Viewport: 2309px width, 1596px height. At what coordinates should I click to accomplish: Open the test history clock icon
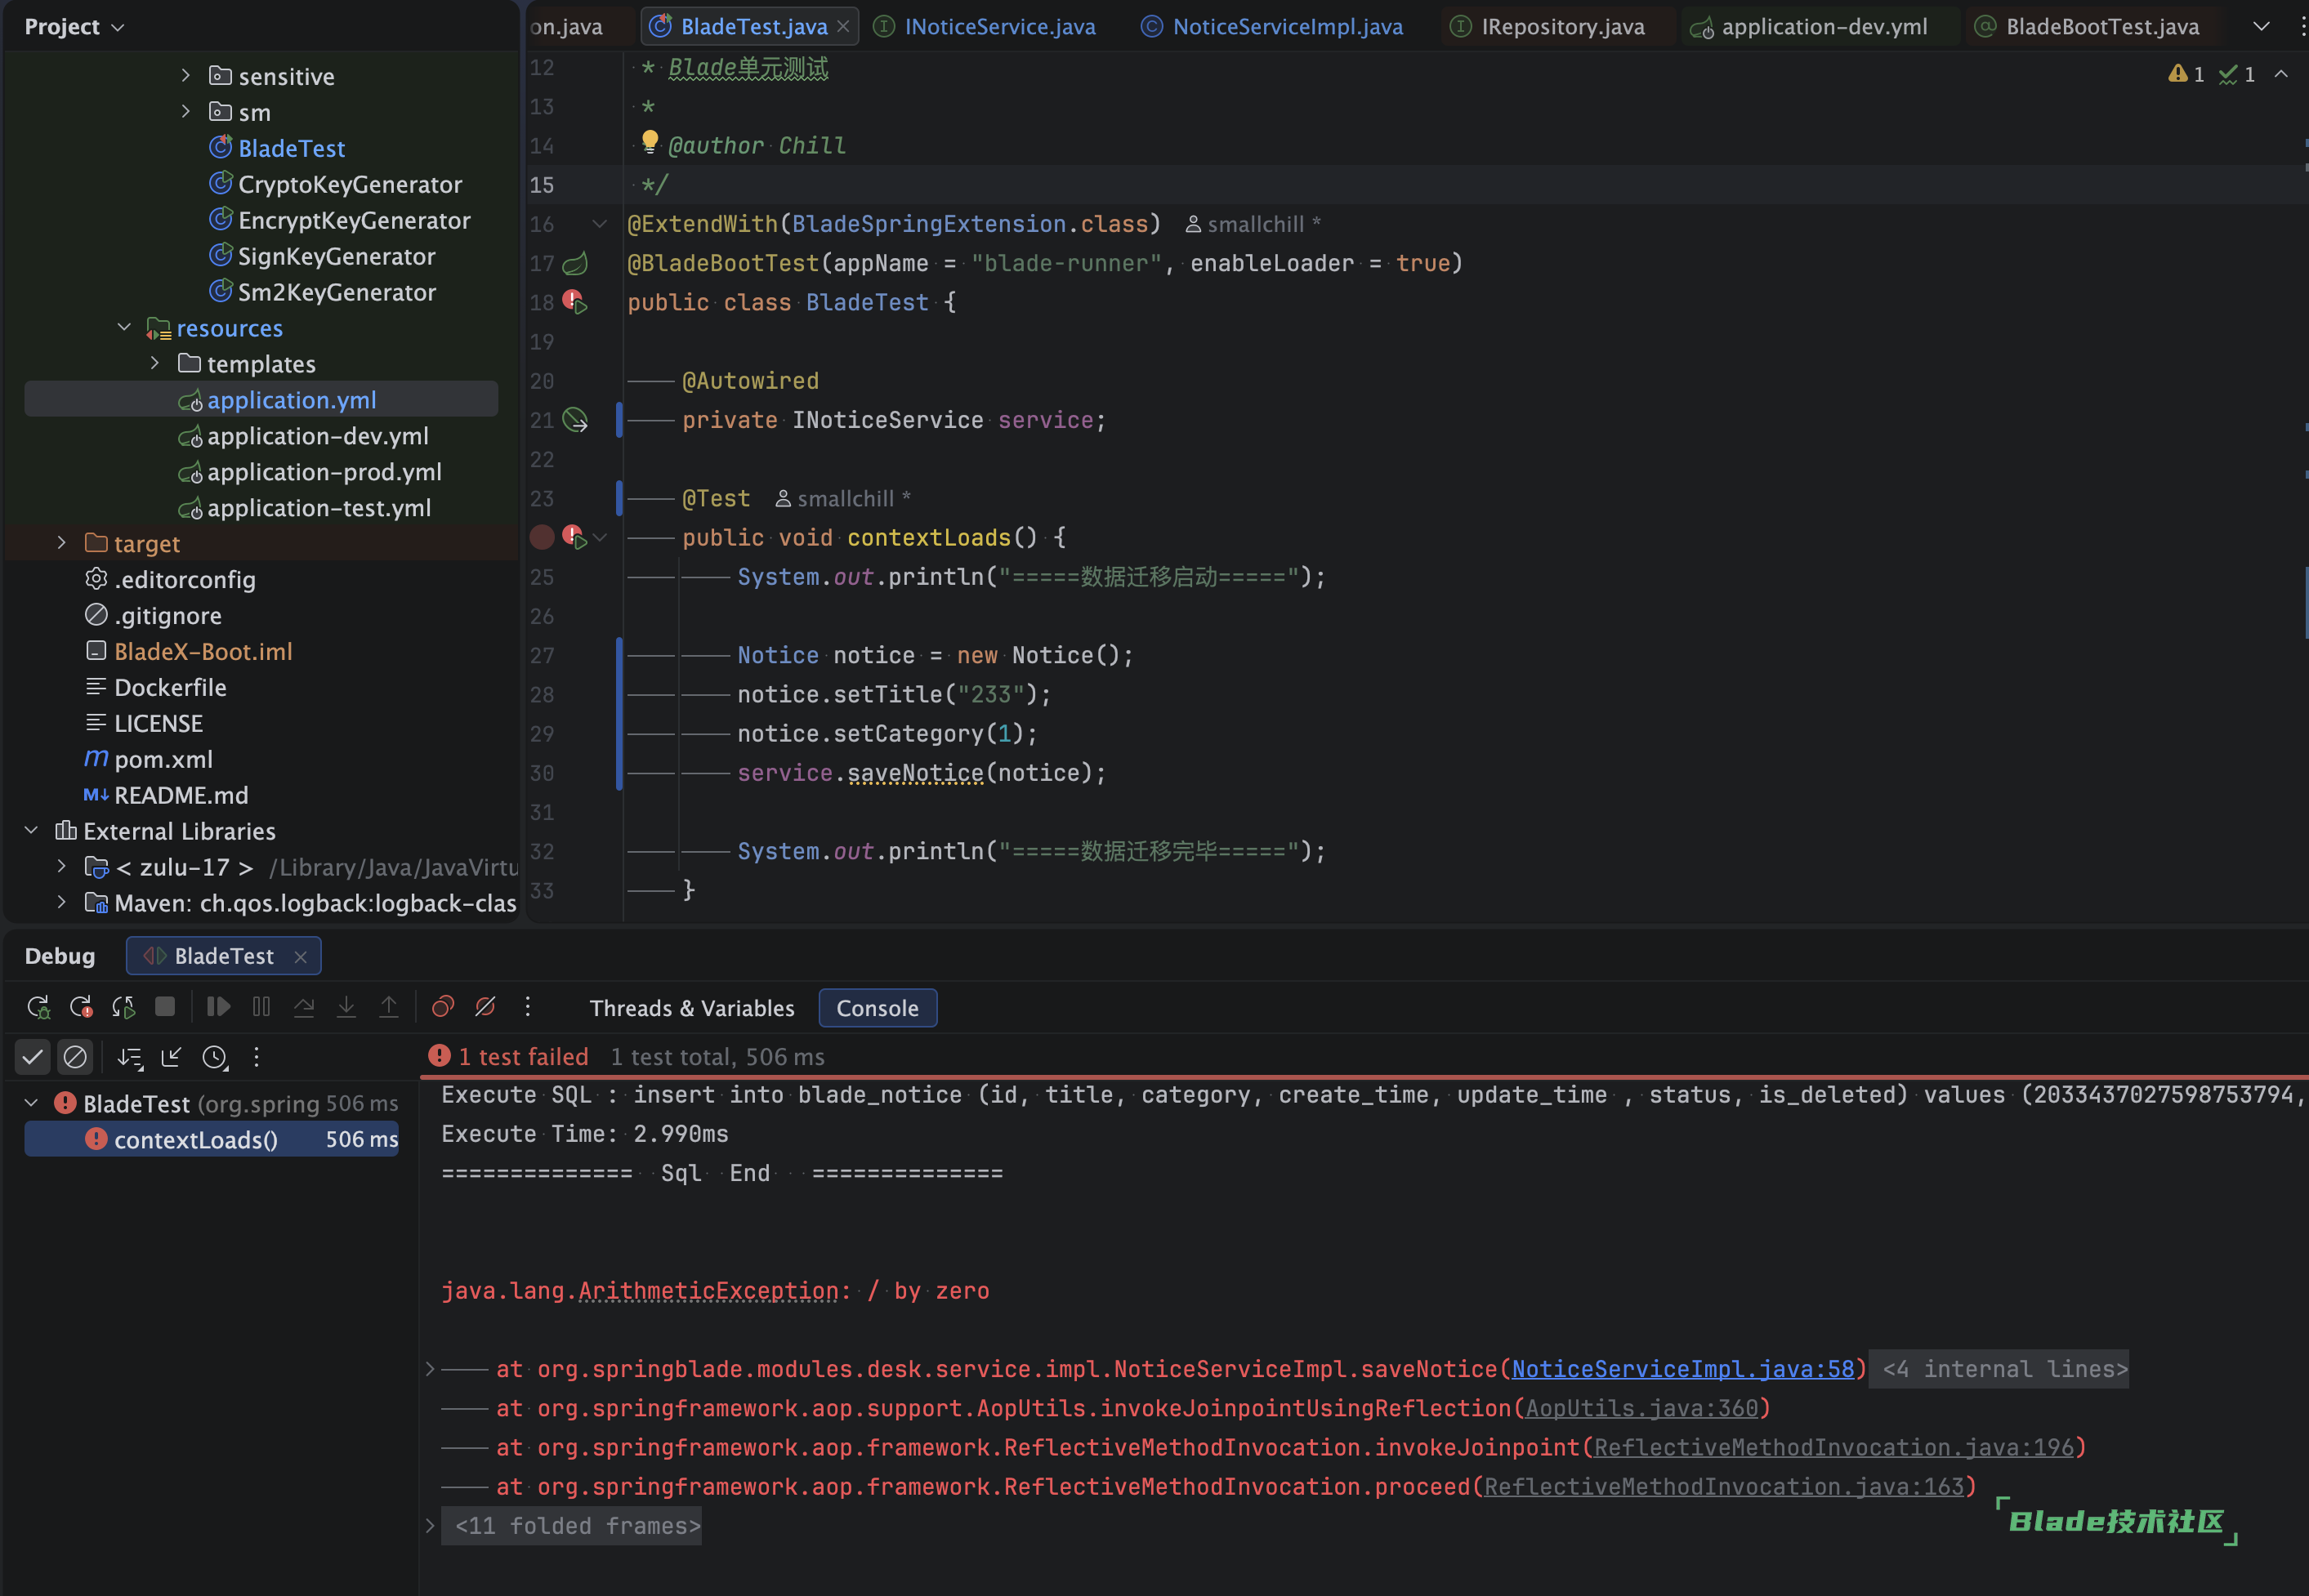coord(215,1057)
